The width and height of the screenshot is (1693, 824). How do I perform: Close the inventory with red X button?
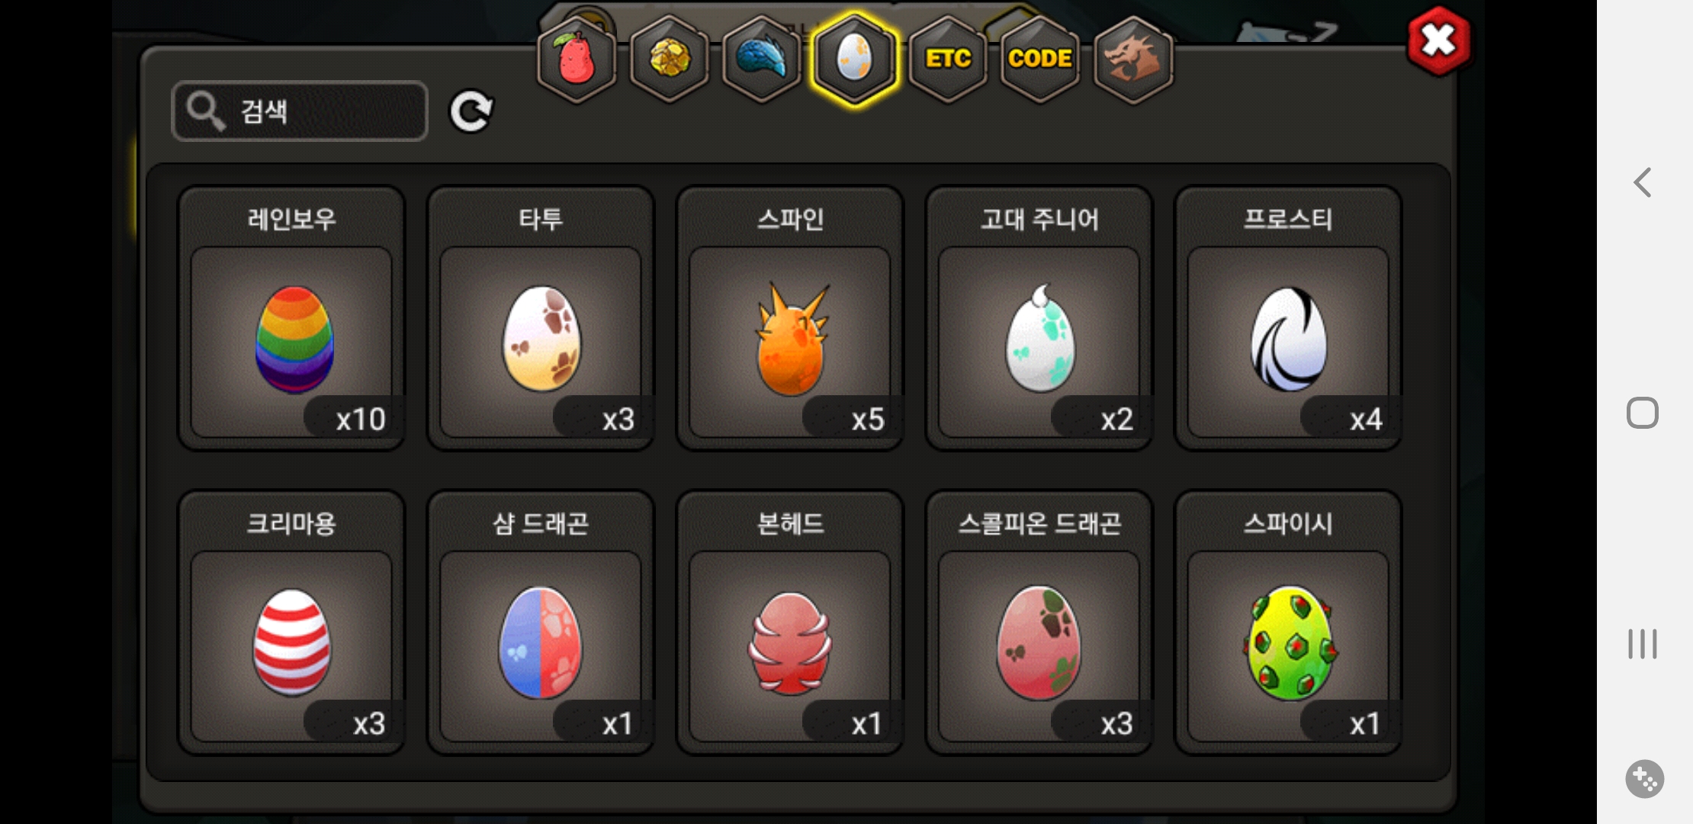(1439, 41)
